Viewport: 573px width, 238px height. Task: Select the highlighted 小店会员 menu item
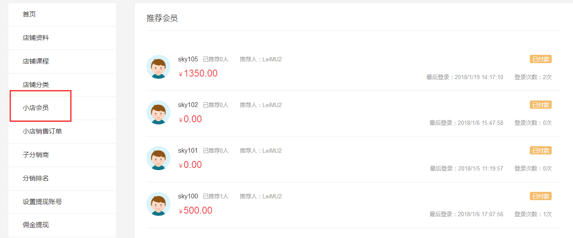pos(62,108)
